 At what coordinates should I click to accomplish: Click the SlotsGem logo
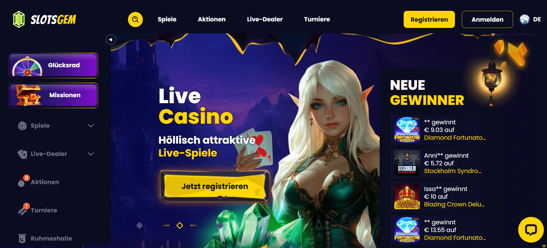tap(44, 19)
